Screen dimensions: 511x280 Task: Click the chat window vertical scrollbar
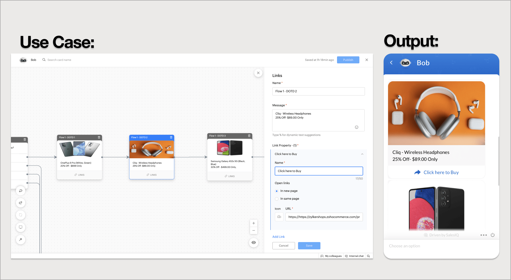pos(499,161)
